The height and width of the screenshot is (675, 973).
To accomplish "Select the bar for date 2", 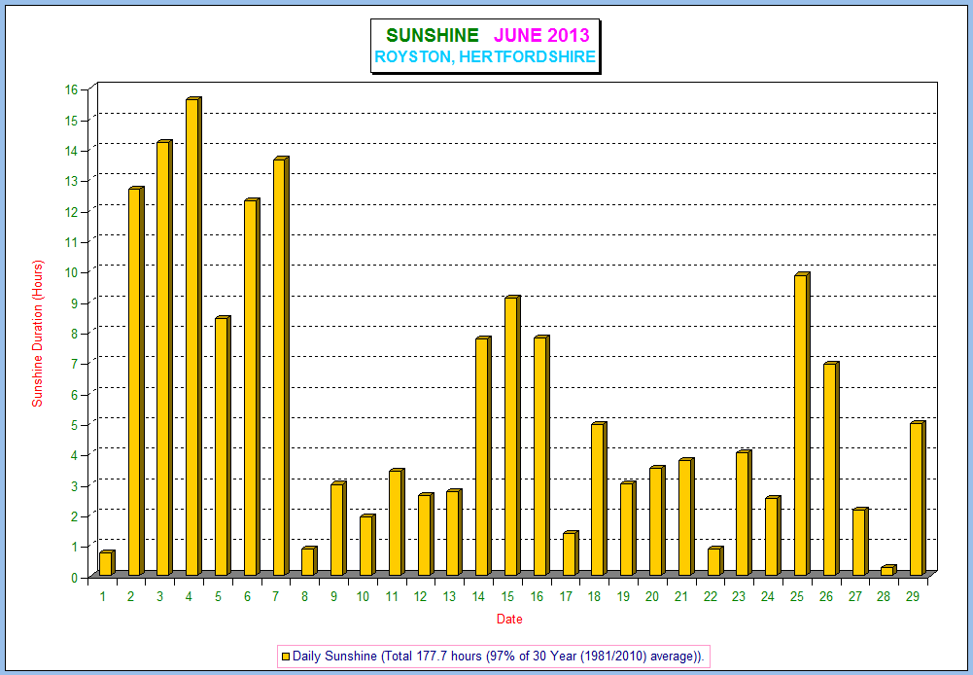I will 136,380.
